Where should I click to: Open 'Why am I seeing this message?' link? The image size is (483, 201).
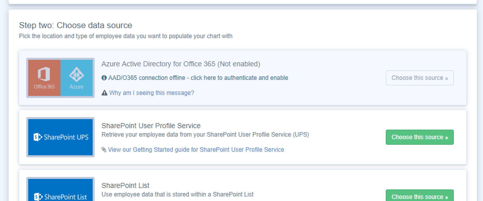[151, 93]
